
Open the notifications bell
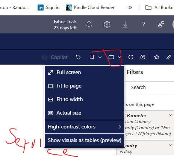[89, 24]
